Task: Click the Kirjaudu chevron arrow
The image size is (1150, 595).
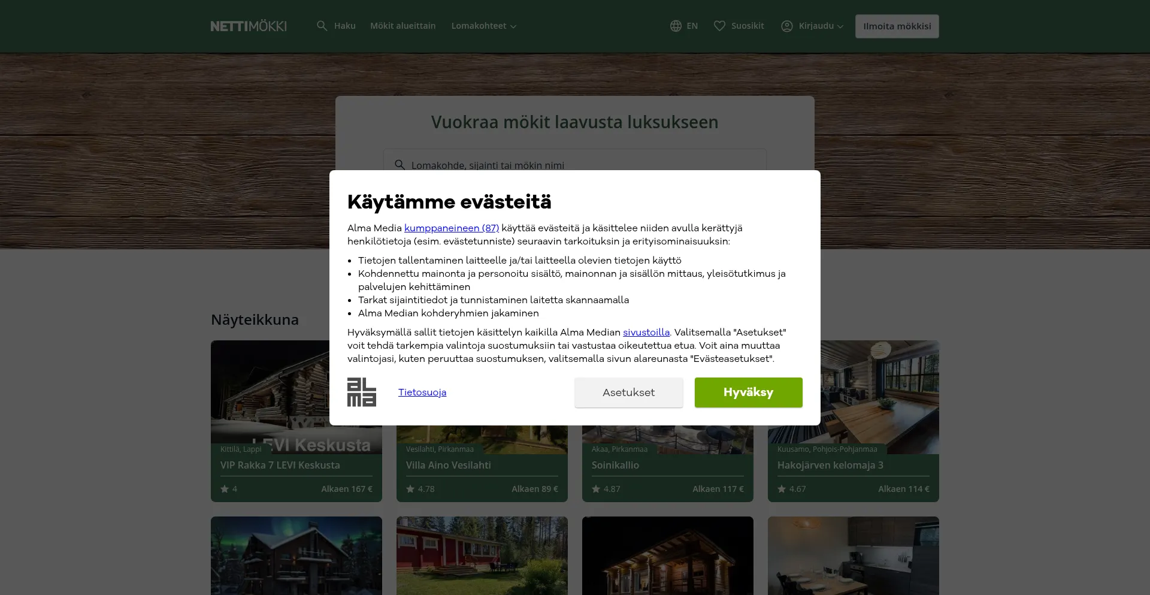Action: pyautogui.click(x=840, y=26)
